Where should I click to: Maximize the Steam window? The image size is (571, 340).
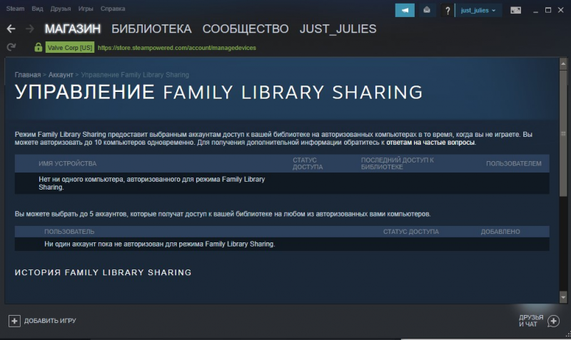548,10
